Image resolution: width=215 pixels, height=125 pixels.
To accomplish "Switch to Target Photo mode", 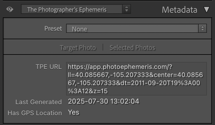I will pos(78,48).
